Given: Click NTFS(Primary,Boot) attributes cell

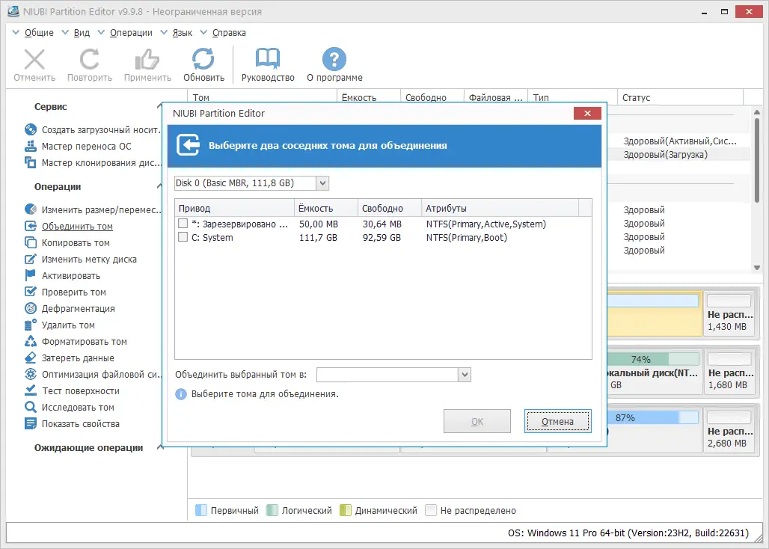Looking at the screenshot, I should coord(466,238).
